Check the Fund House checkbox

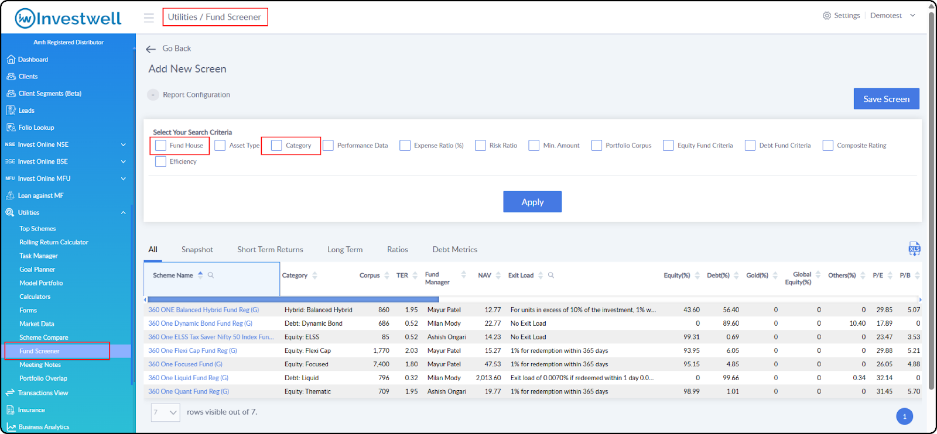[160, 146]
